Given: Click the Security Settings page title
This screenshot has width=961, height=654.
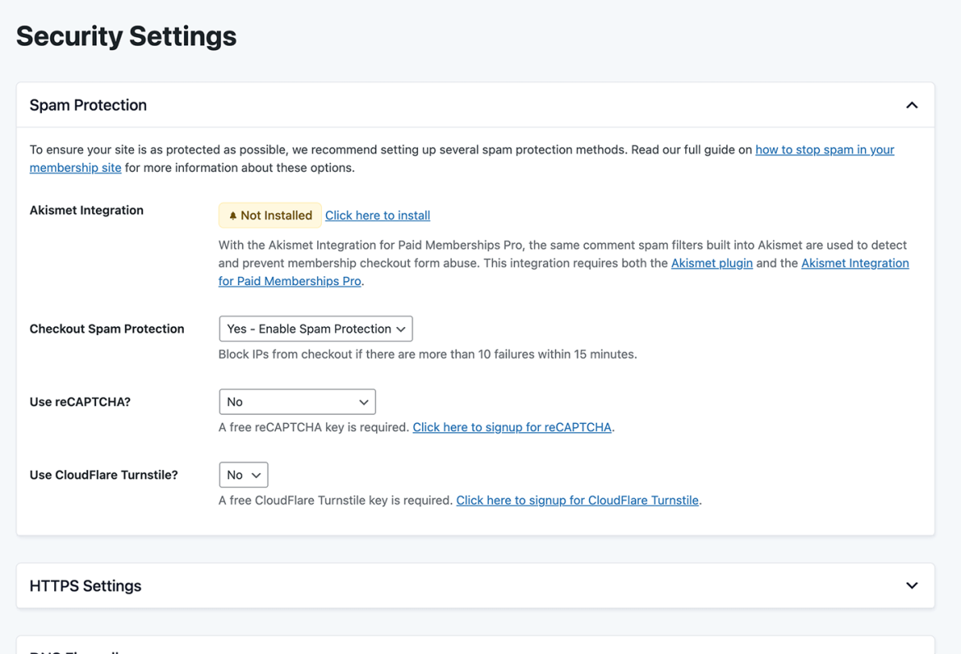Looking at the screenshot, I should click(126, 36).
